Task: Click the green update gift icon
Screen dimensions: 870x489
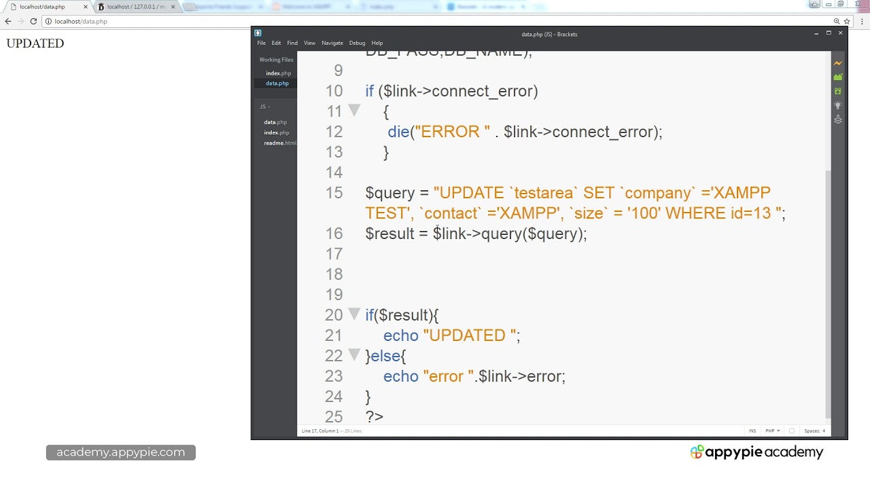Action: tap(838, 91)
